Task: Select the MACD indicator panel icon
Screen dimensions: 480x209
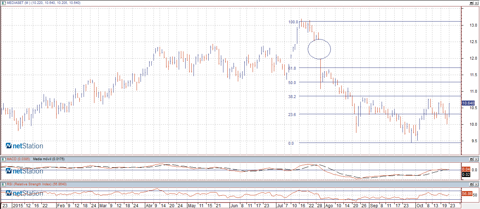Action: tap(4, 158)
